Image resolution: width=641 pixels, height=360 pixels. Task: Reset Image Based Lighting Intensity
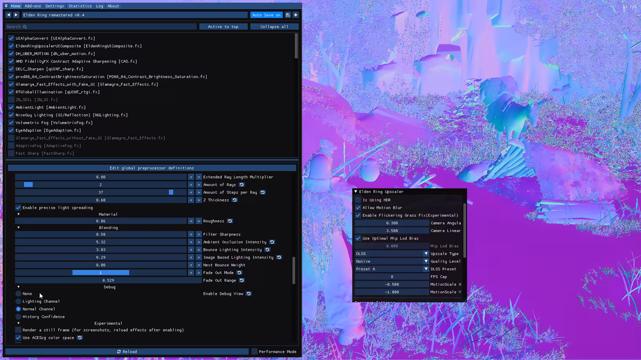point(279,257)
